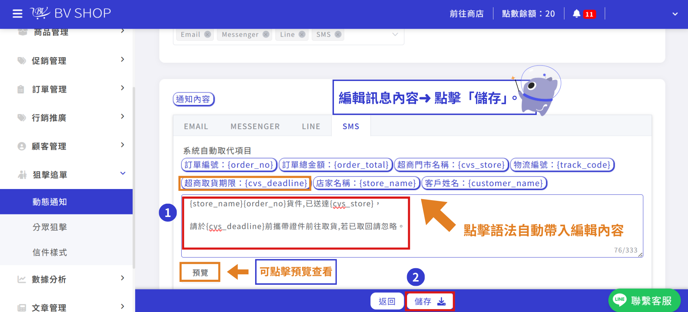Image resolution: width=688 pixels, height=312 pixels.
Task: Click the 文章管理 news icon
Action: point(21,308)
